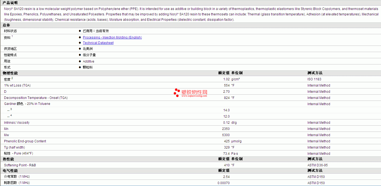Click the Mw row label
381x186 pixels.
click(6, 135)
